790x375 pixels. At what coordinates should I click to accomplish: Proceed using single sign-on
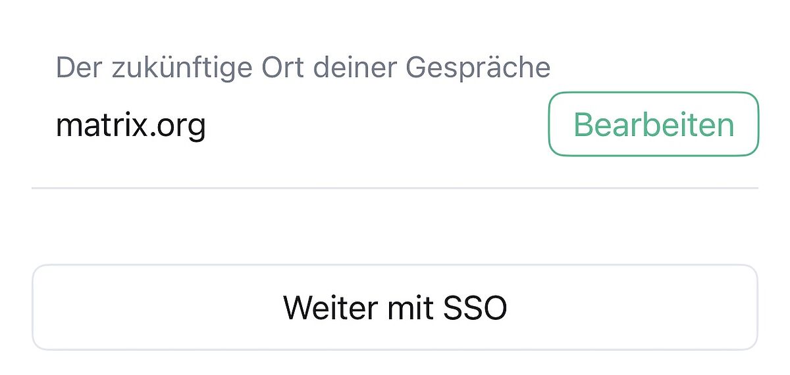(395, 307)
